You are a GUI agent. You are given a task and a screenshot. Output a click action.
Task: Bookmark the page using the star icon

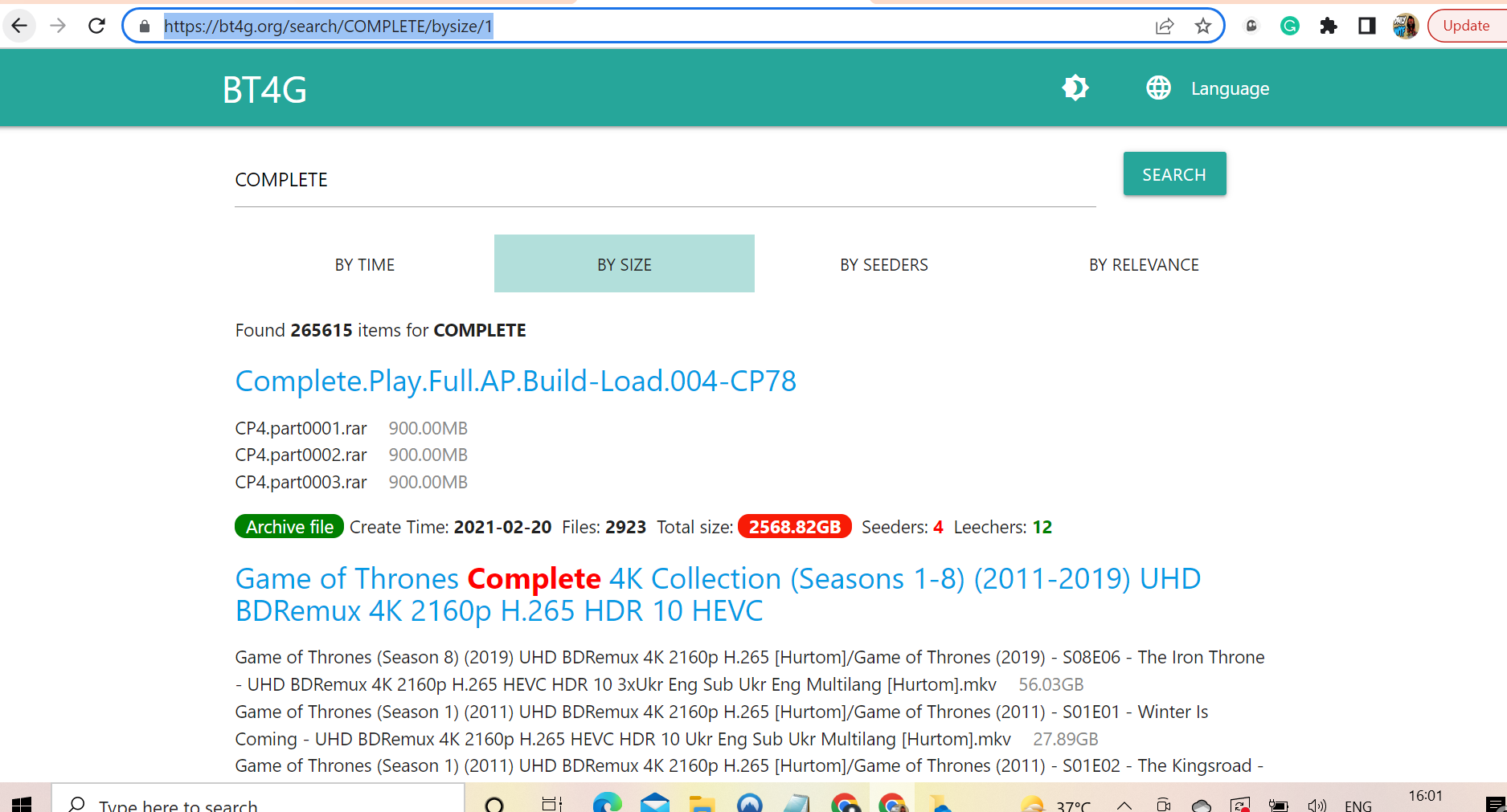(x=1202, y=25)
